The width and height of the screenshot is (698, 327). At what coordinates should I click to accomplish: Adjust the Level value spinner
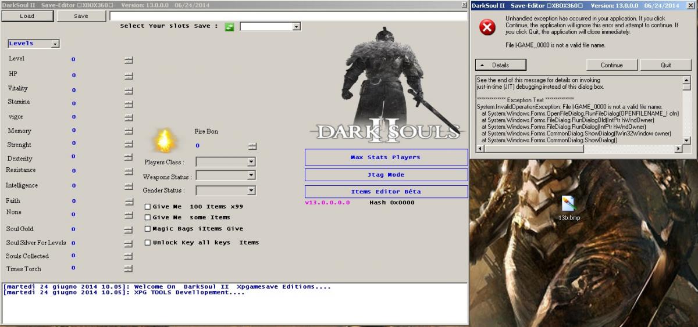pos(129,60)
